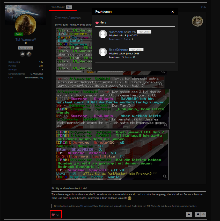Viewport: 220px width, 221px height.
Task: Open the heart reaction count x2
Action: pyautogui.click(x=56, y=215)
